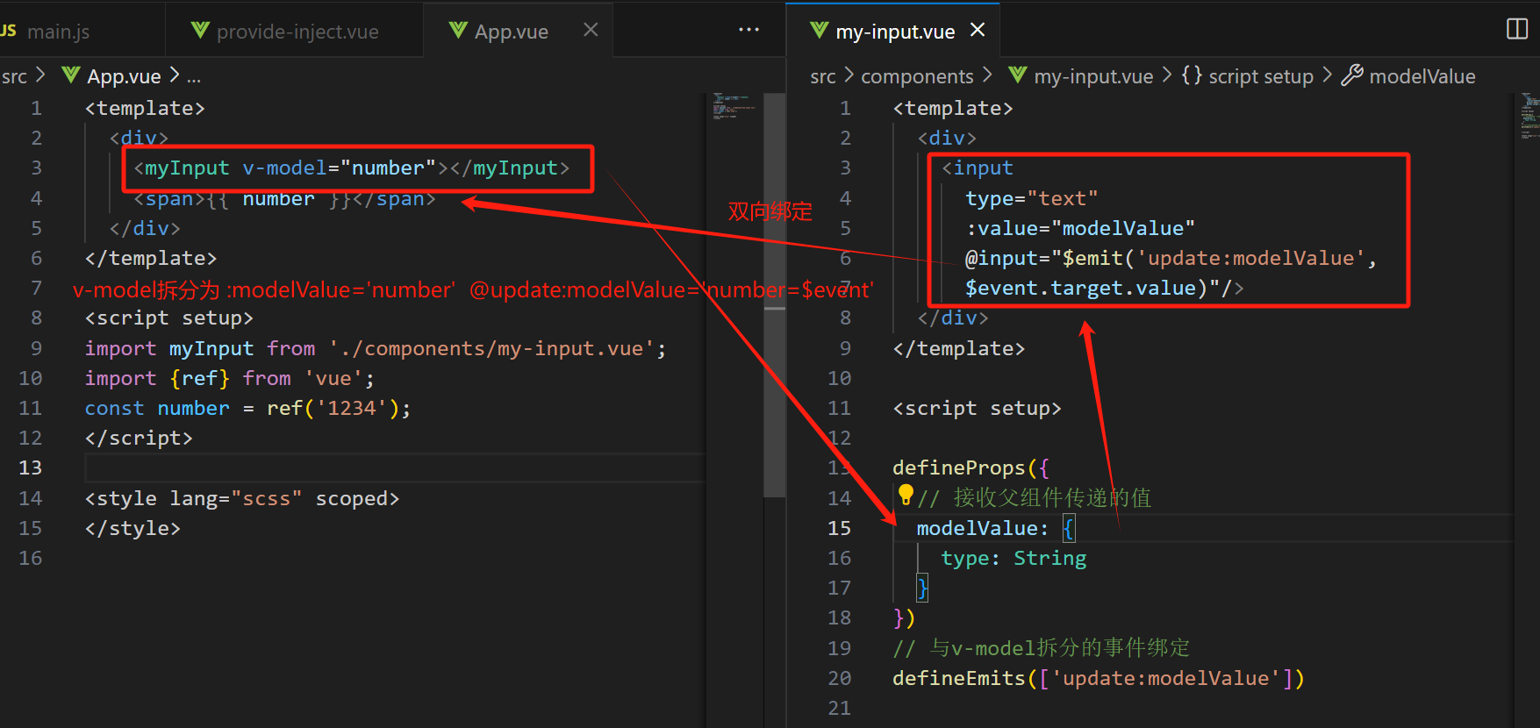Select the my-input.vue tab
The width and height of the screenshot is (1540, 728).
click(x=894, y=32)
